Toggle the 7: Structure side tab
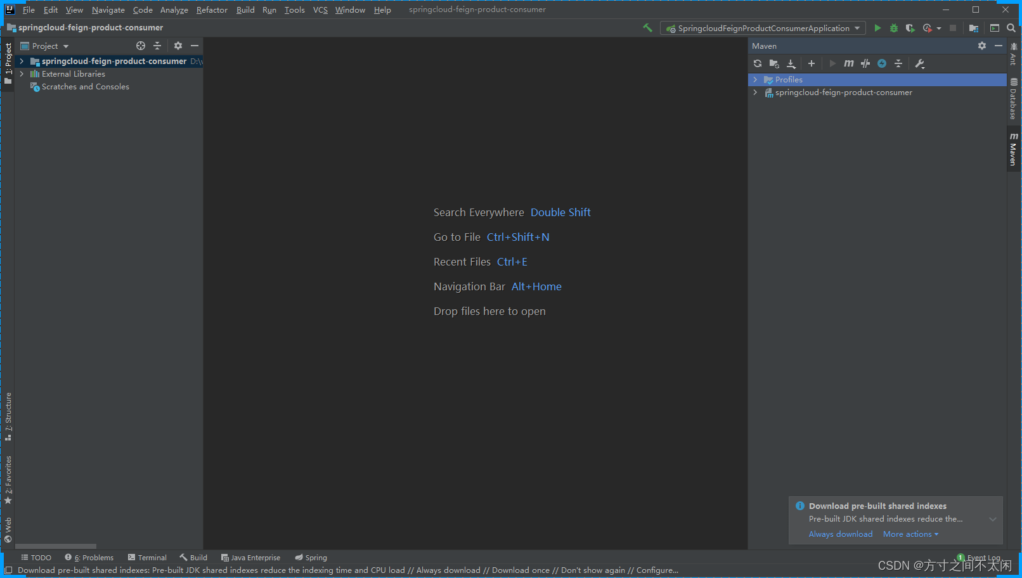This screenshot has width=1022, height=578. (x=8, y=416)
